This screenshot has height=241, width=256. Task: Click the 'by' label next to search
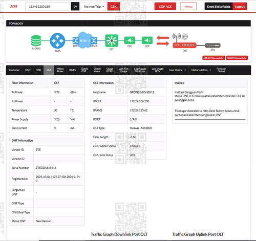pyautogui.click(x=75, y=7)
